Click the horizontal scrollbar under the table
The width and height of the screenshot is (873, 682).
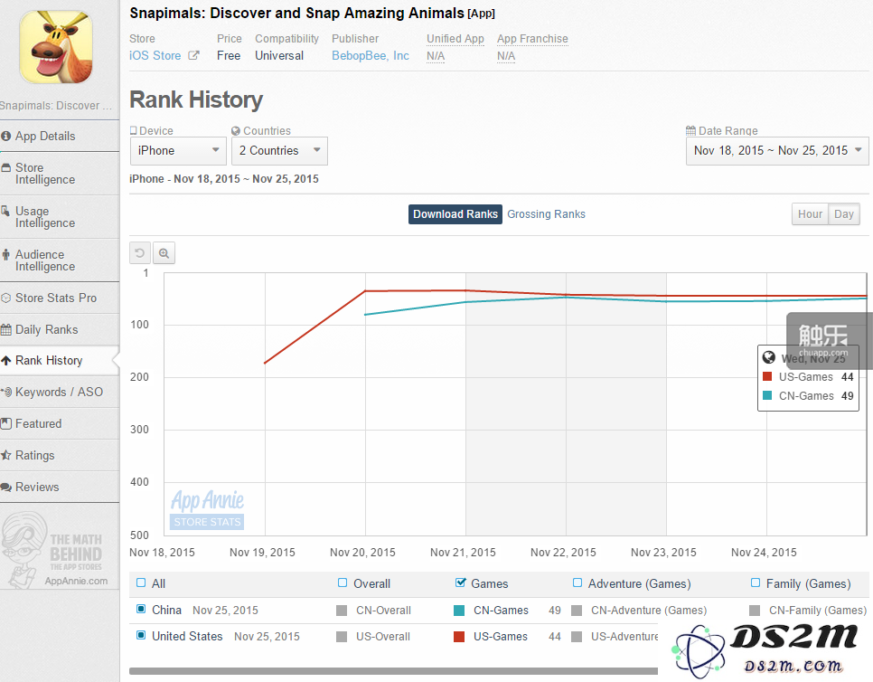pos(393,671)
